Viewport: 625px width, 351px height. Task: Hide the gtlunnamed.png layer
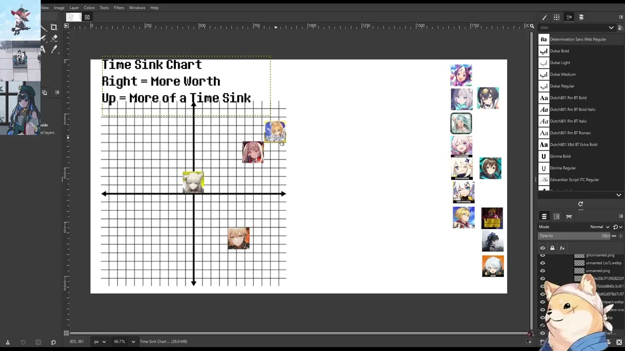[x=542, y=255]
